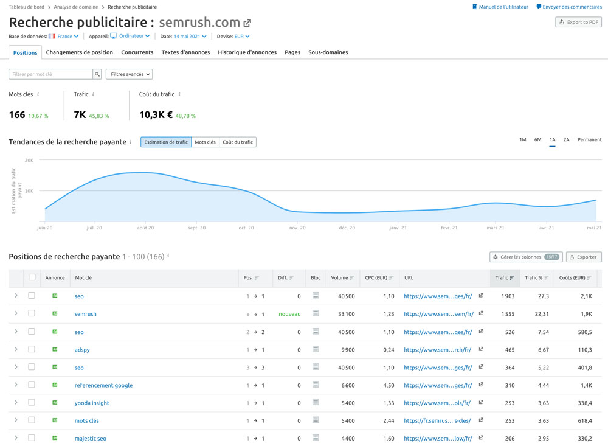The height and width of the screenshot is (446, 608).
Task: Check the box for the adspy row
Action: pyautogui.click(x=32, y=349)
